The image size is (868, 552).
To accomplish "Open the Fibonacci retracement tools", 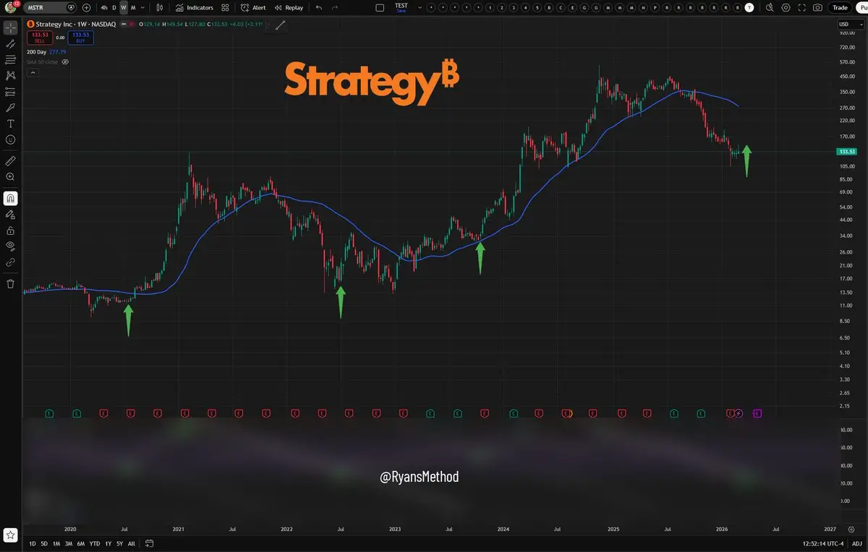I will [11, 60].
